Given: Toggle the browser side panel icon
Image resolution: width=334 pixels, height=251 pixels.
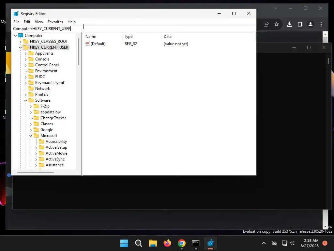Looking at the screenshot, I should (x=300, y=24).
